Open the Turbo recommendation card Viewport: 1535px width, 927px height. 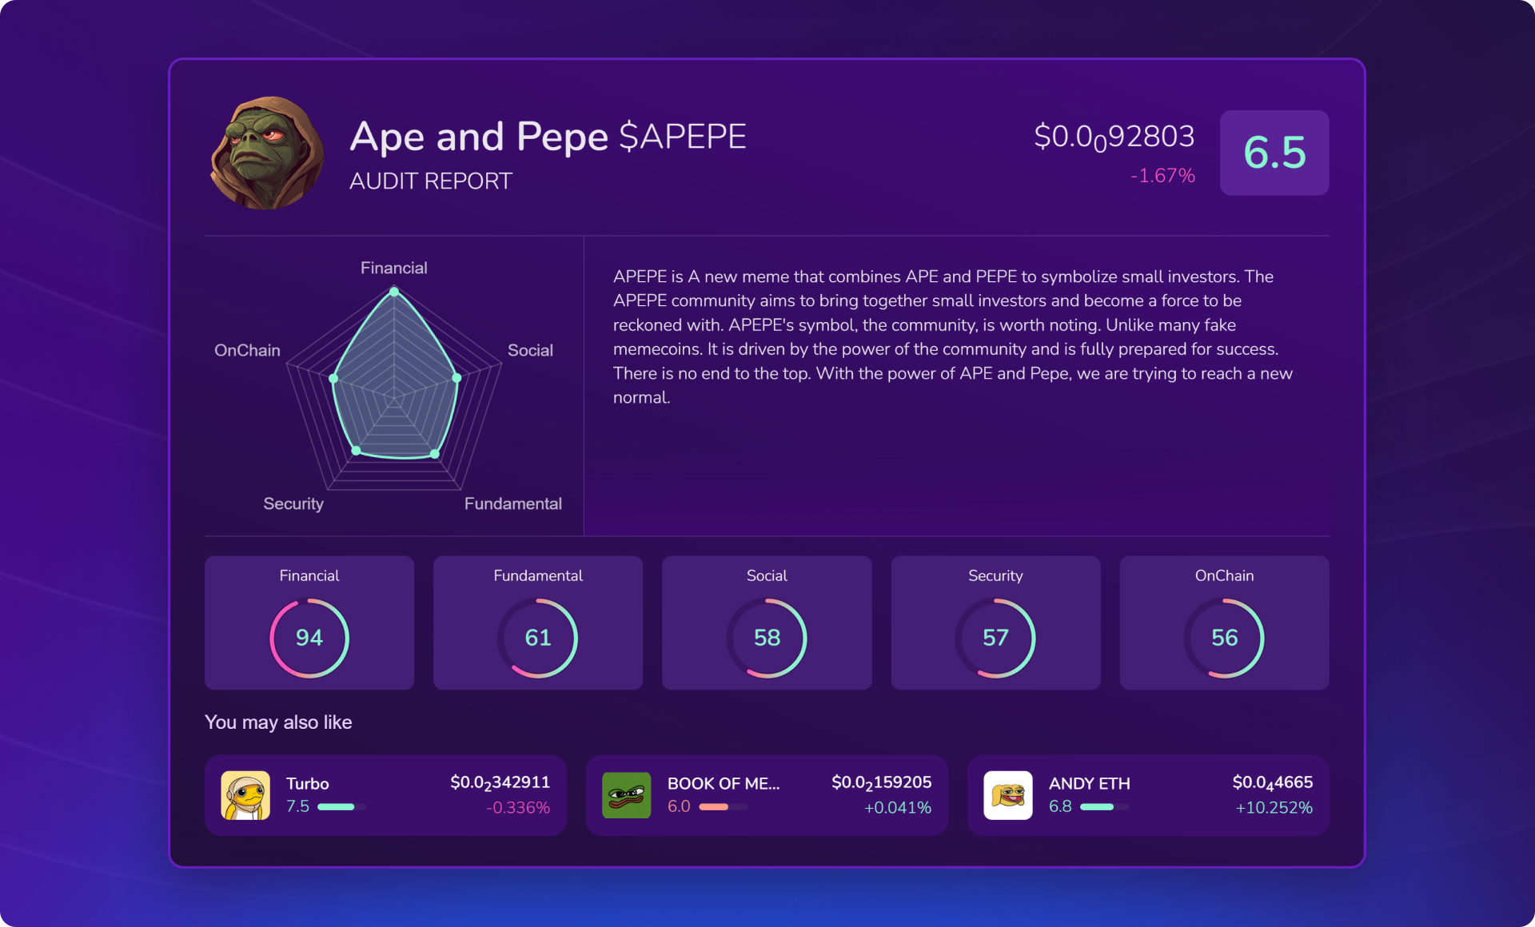(385, 795)
